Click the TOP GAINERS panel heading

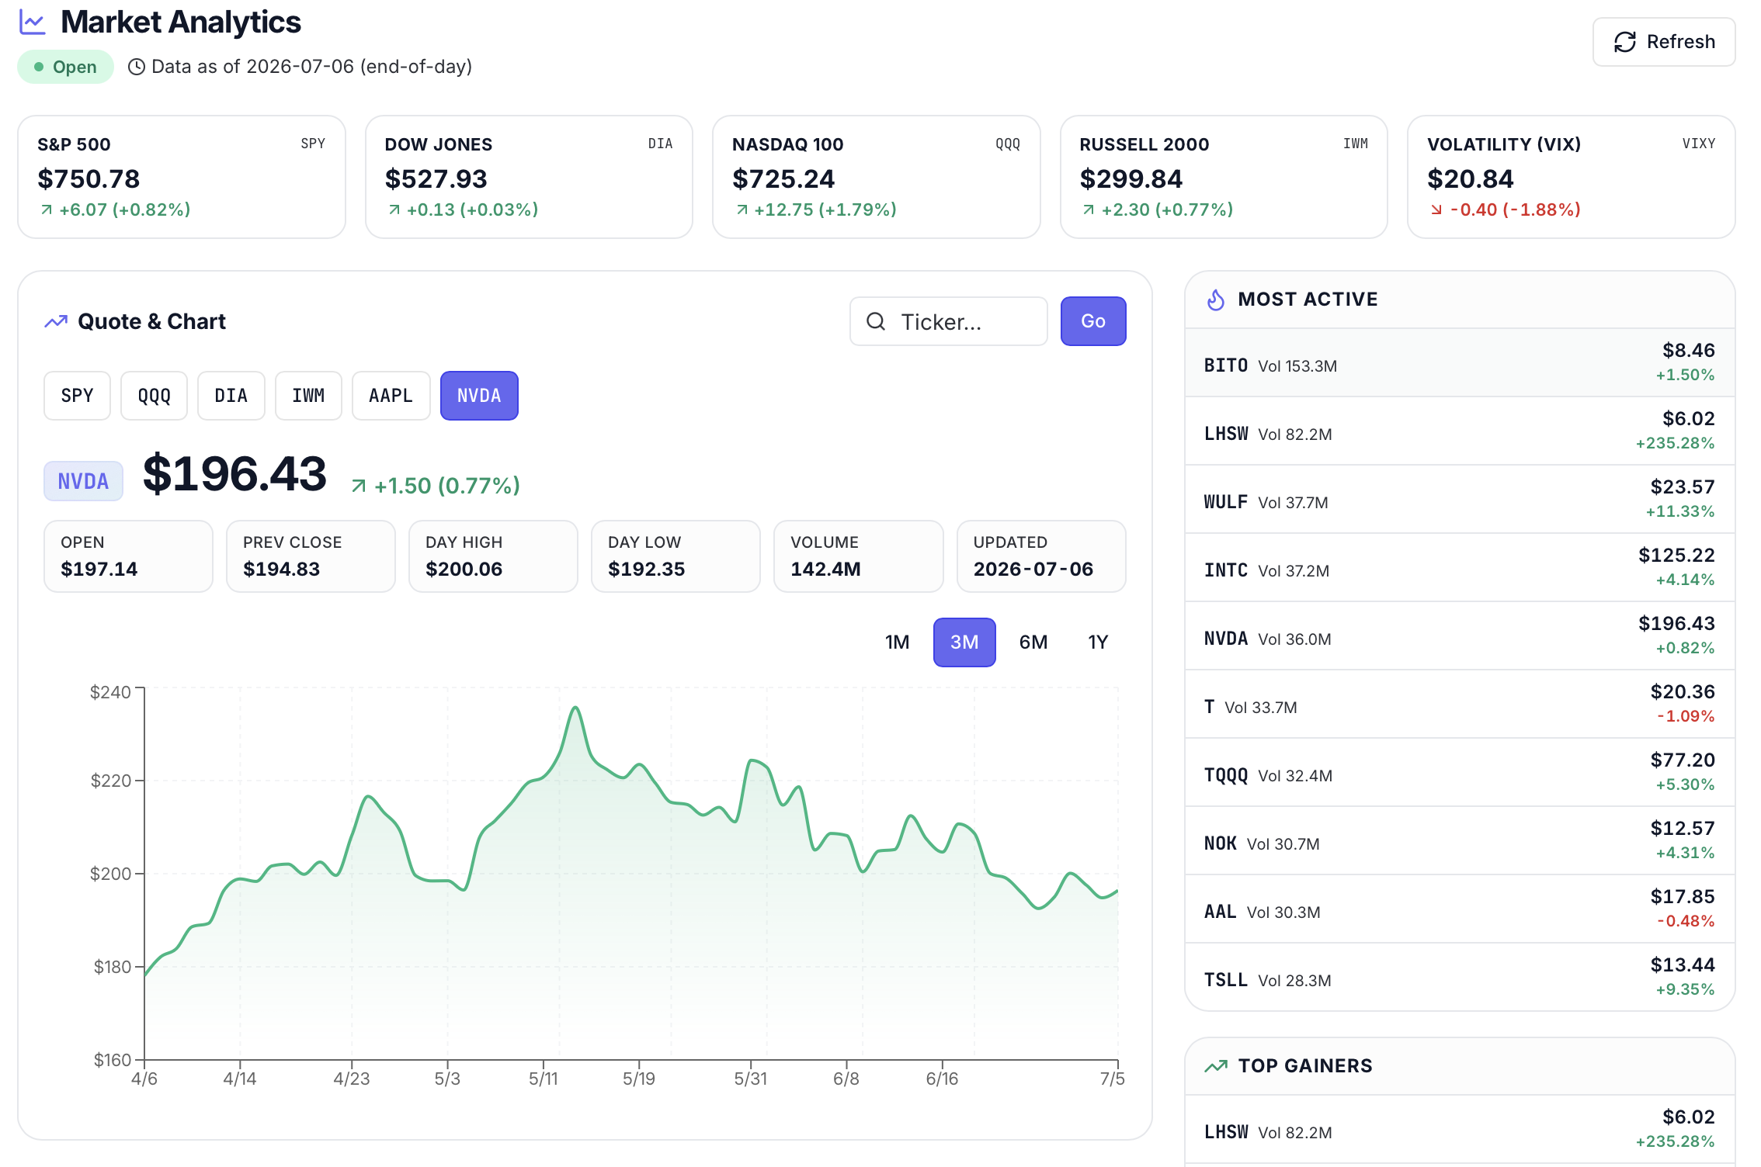(x=1305, y=1066)
